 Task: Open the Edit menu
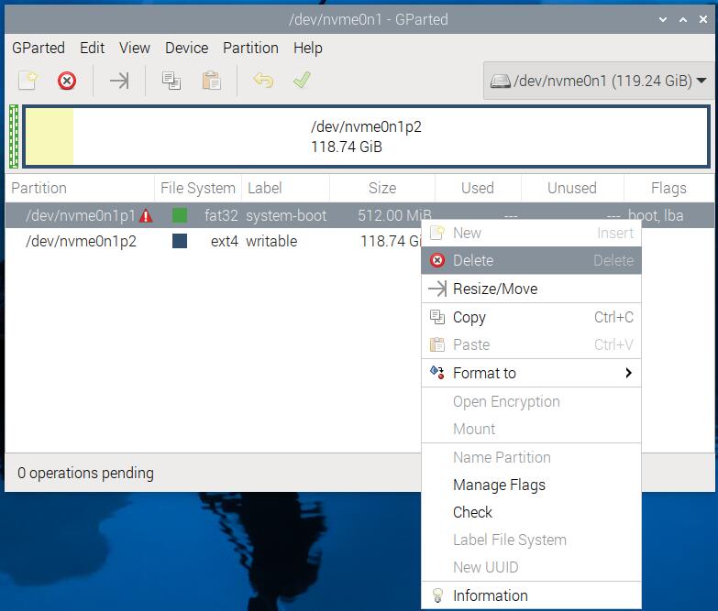pyautogui.click(x=92, y=48)
